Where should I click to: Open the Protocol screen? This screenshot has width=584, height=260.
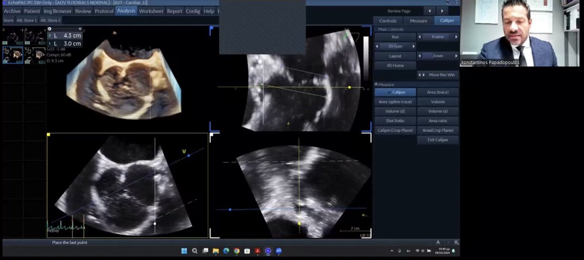(104, 11)
